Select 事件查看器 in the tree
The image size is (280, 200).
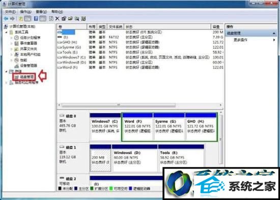pos(29,43)
